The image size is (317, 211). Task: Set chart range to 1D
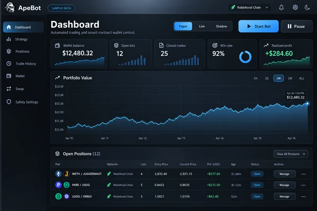point(267,78)
